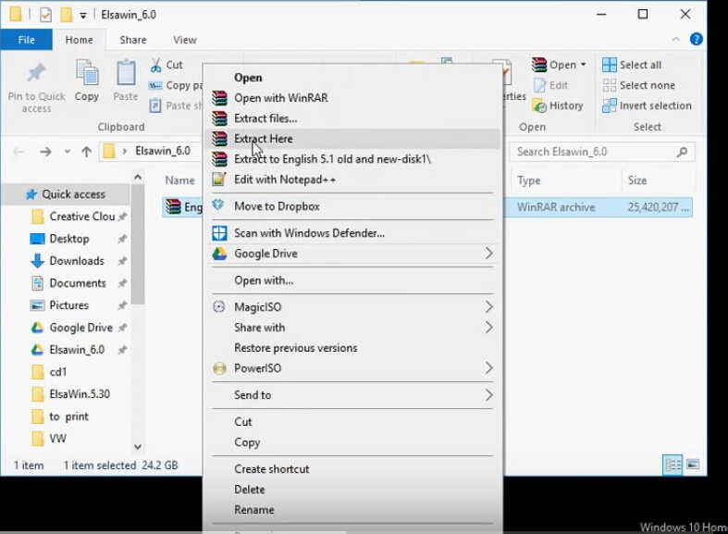Open ElsaWin.5.30 folder in sidebar
Image resolution: width=728 pixels, height=534 pixels.
pyautogui.click(x=80, y=394)
